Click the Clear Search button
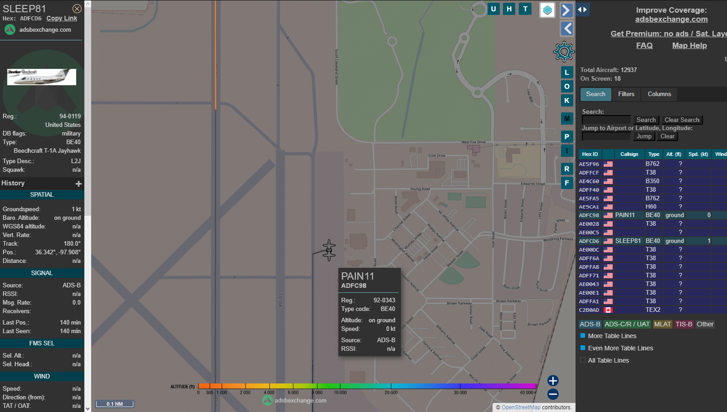Screen dimensions: 727x412 682,120
